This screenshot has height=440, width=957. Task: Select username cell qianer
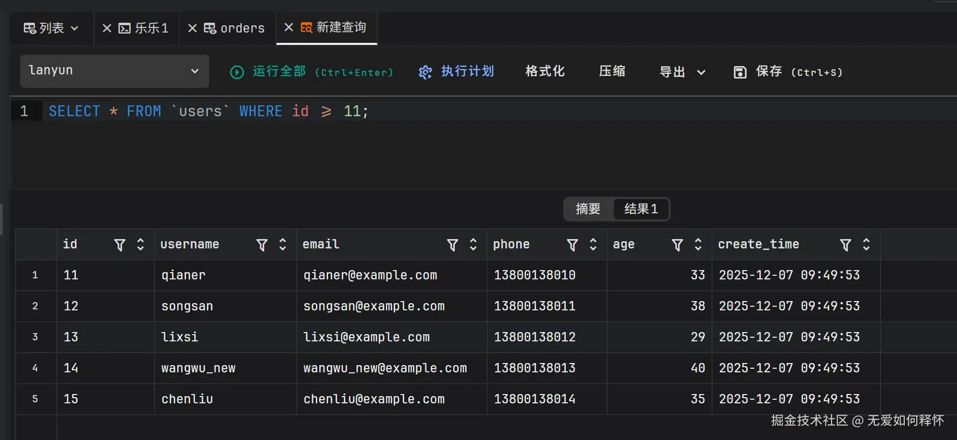point(225,275)
